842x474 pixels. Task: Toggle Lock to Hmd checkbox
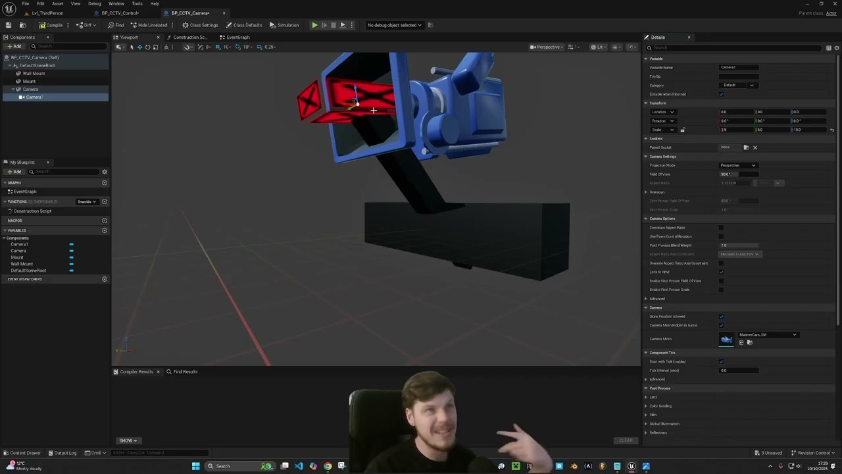click(x=722, y=272)
